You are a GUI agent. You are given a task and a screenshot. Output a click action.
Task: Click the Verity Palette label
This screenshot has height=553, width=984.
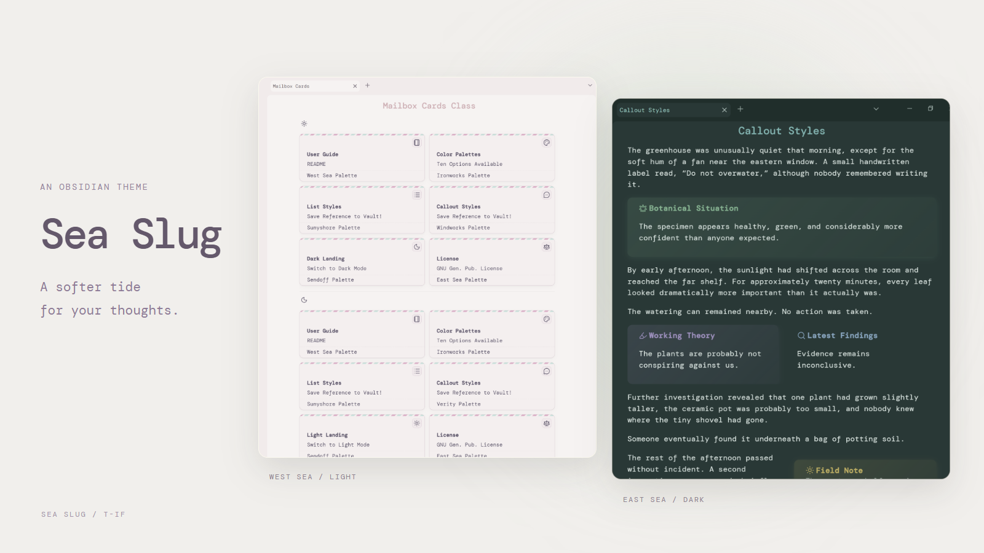click(x=459, y=404)
